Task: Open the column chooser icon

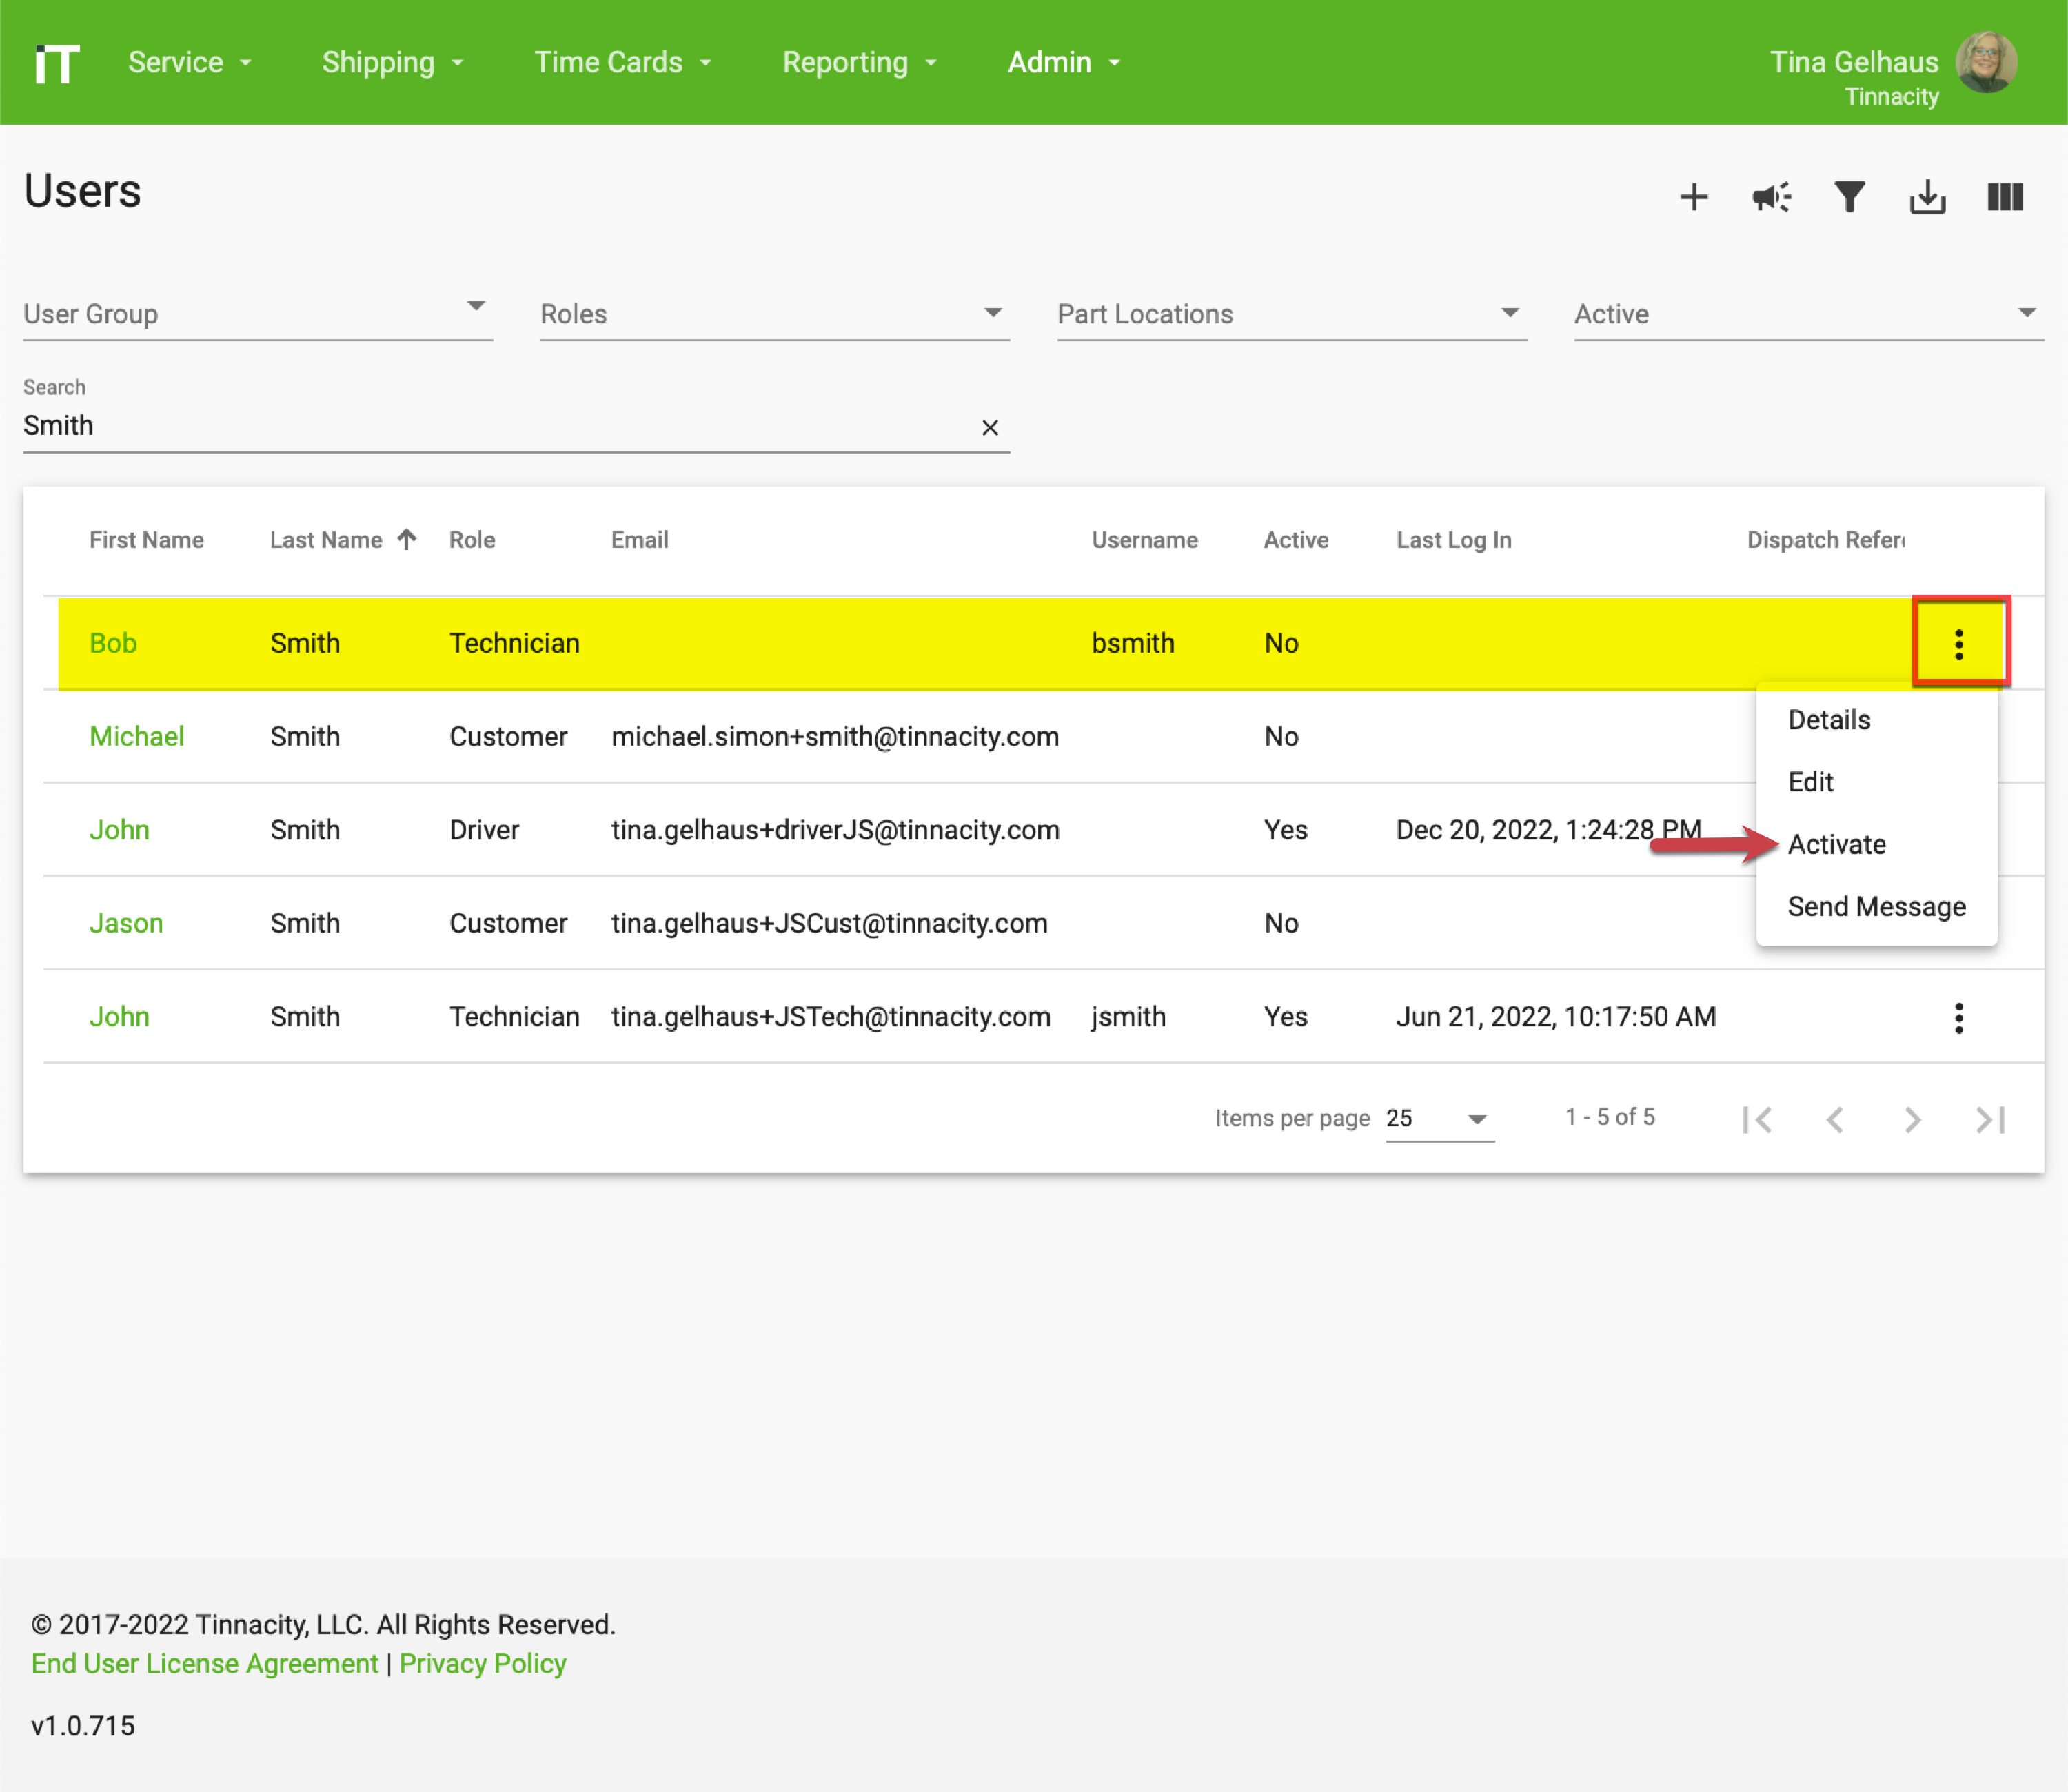Action: coord(2005,197)
